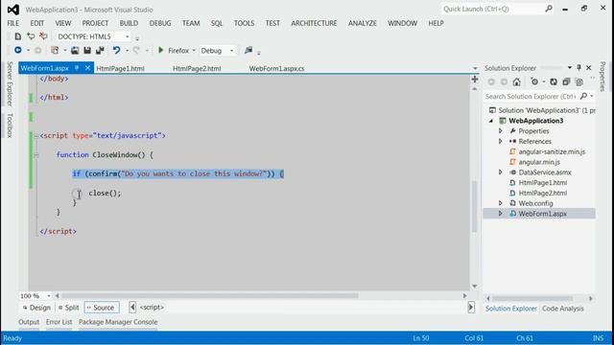Click the new document icon in HTML toolbar
The width and height of the screenshot is (614, 345).
tap(17, 36)
